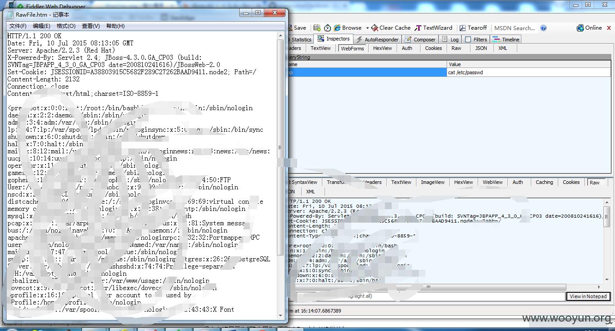The height and width of the screenshot is (331, 615).
Task: Click the Tearoff toolbar button
Action: coord(473,28)
